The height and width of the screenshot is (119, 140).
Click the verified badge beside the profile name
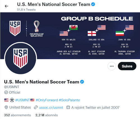click(x=82, y=82)
